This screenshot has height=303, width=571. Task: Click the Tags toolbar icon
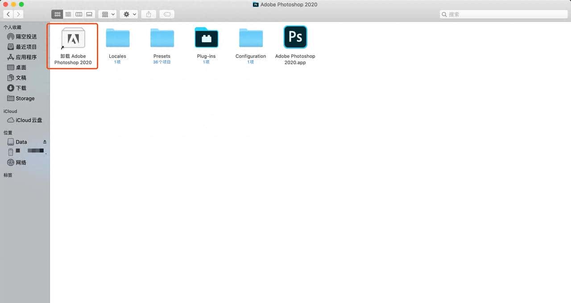(166, 14)
